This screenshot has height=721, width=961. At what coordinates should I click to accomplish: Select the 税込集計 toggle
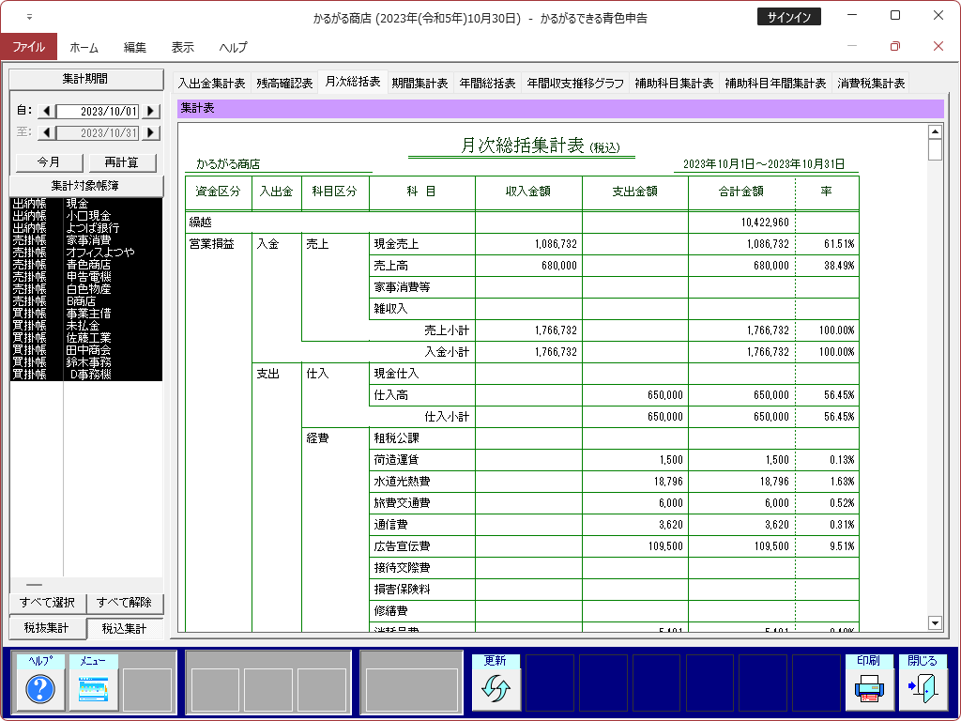coord(125,628)
